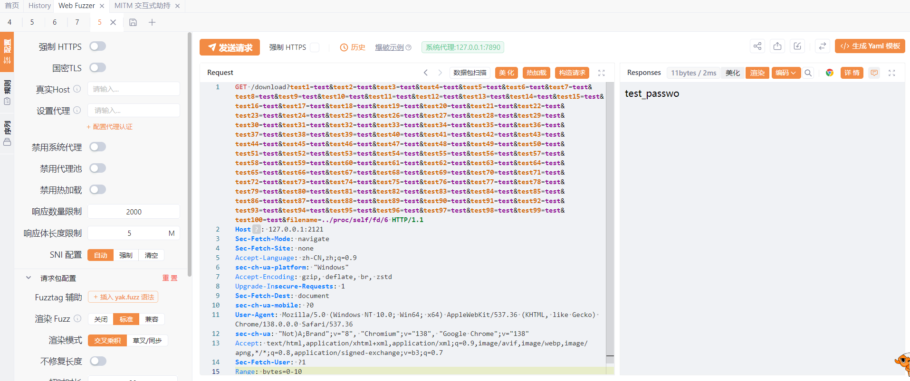The width and height of the screenshot is (910, 381).
Task: Open the History tab
Action: (39, 6)
